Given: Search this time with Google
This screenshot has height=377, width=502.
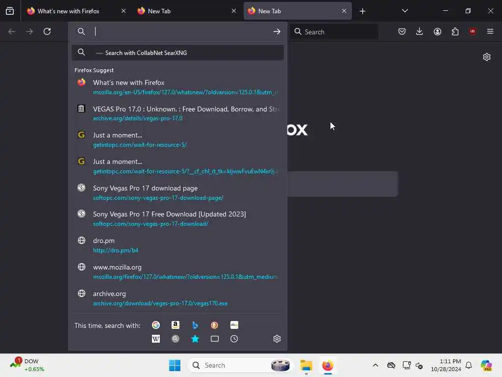Looking at the screenshot, I should point(156,325).
